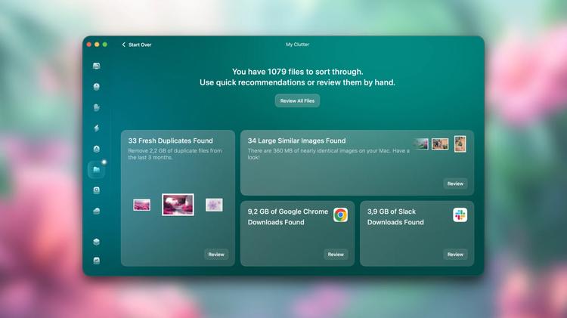Image resolution: width=567 pixels, height=318 pixels.
Task: Open the Cloud Cleanup cloud icon
Action: (x=97, y=211)
